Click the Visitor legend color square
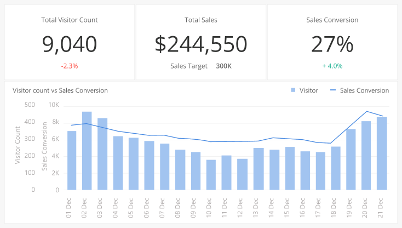This screenshot has width=402, height=228. click(293, 90)
